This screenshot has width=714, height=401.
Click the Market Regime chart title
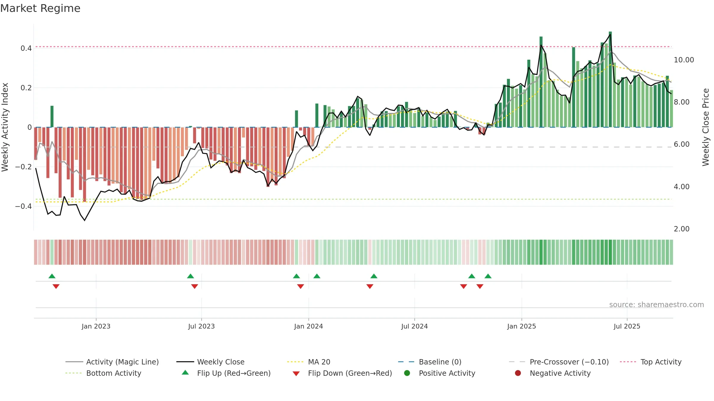40,8
